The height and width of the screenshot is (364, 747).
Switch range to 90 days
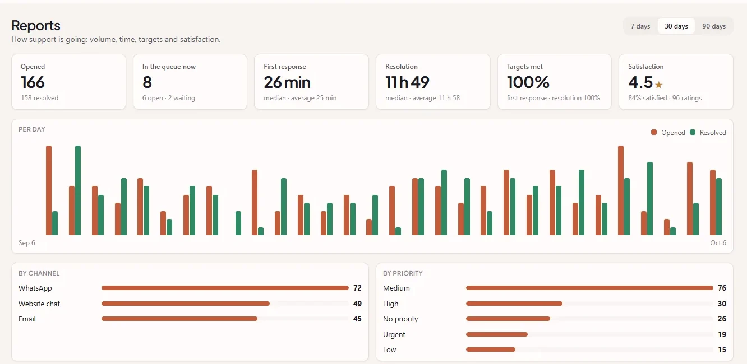pyautogui.click(x=714, y=26)
